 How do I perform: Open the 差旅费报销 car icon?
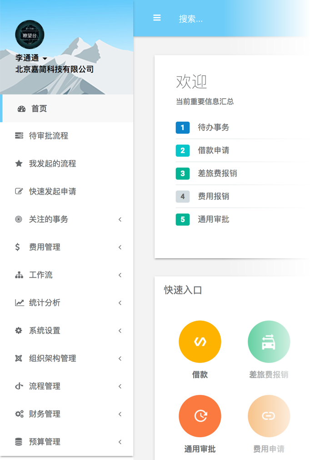pyautogui.click(x=269, y=342)
